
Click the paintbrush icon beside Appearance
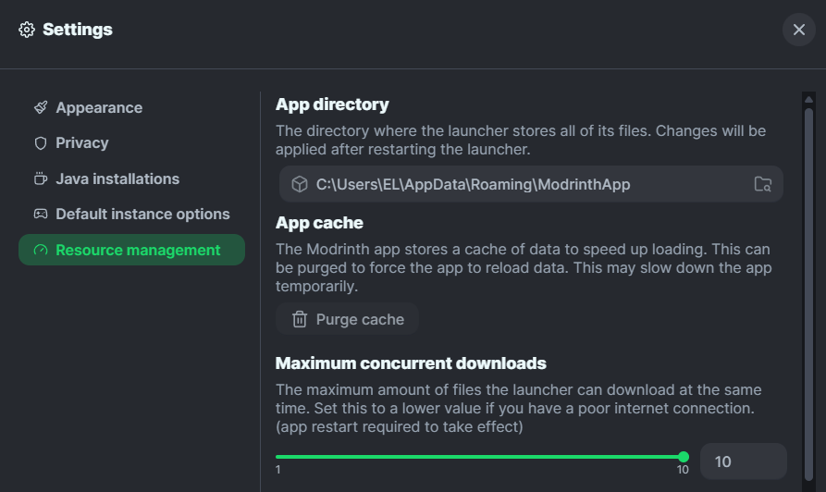tap(41, 107)
